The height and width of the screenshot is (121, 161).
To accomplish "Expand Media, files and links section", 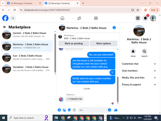I will tap(139, 78).
